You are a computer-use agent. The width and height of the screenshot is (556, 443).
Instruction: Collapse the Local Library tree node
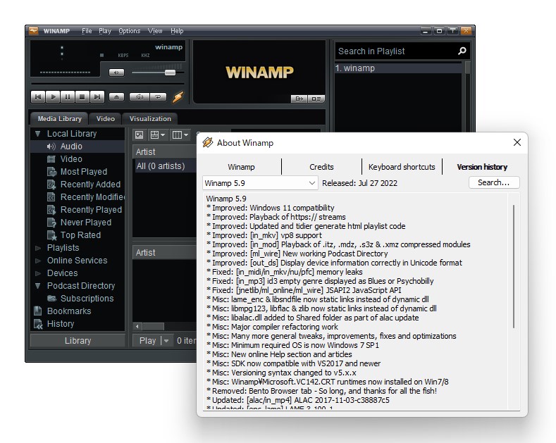pyautogui.click(x=37, y=134)
